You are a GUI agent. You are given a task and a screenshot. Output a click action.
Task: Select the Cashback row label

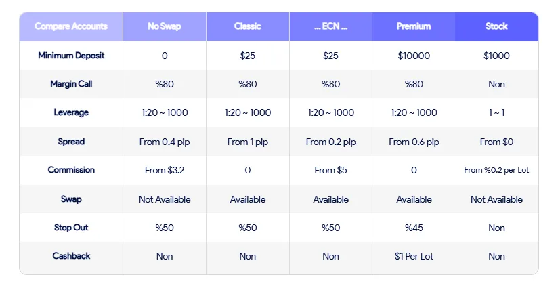pos(71,256)
